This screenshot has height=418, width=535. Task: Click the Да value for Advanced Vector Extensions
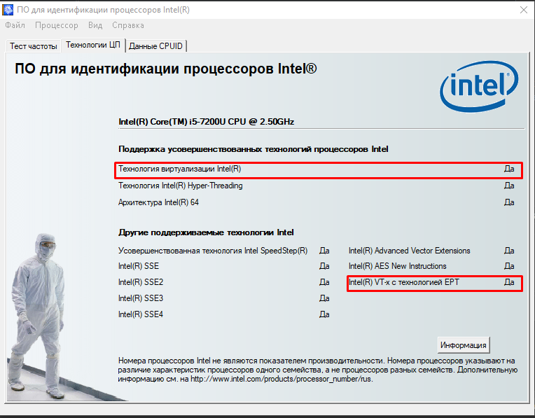(509, 251)
